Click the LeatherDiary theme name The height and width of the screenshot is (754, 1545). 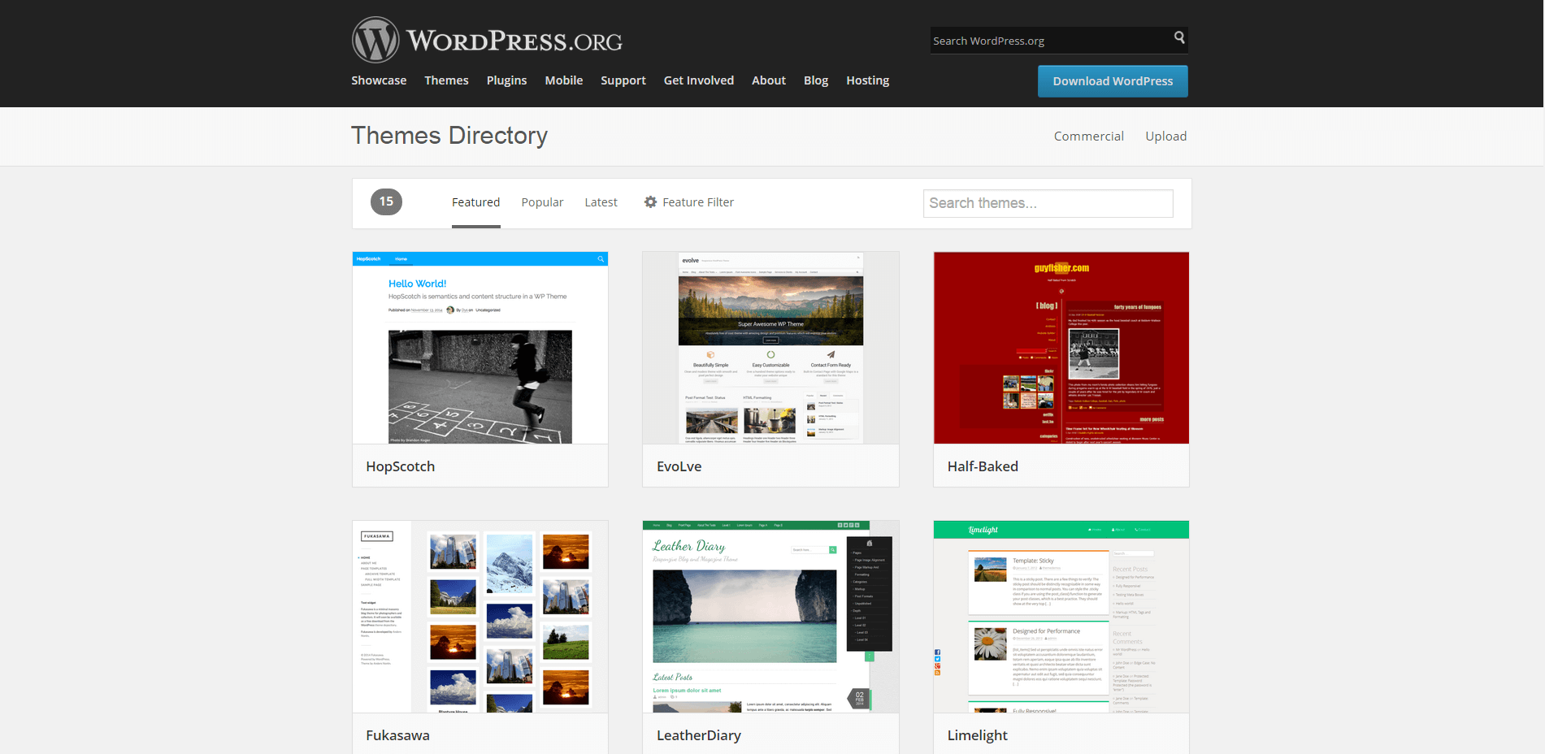pyautogui.click(x=699, y=735)
